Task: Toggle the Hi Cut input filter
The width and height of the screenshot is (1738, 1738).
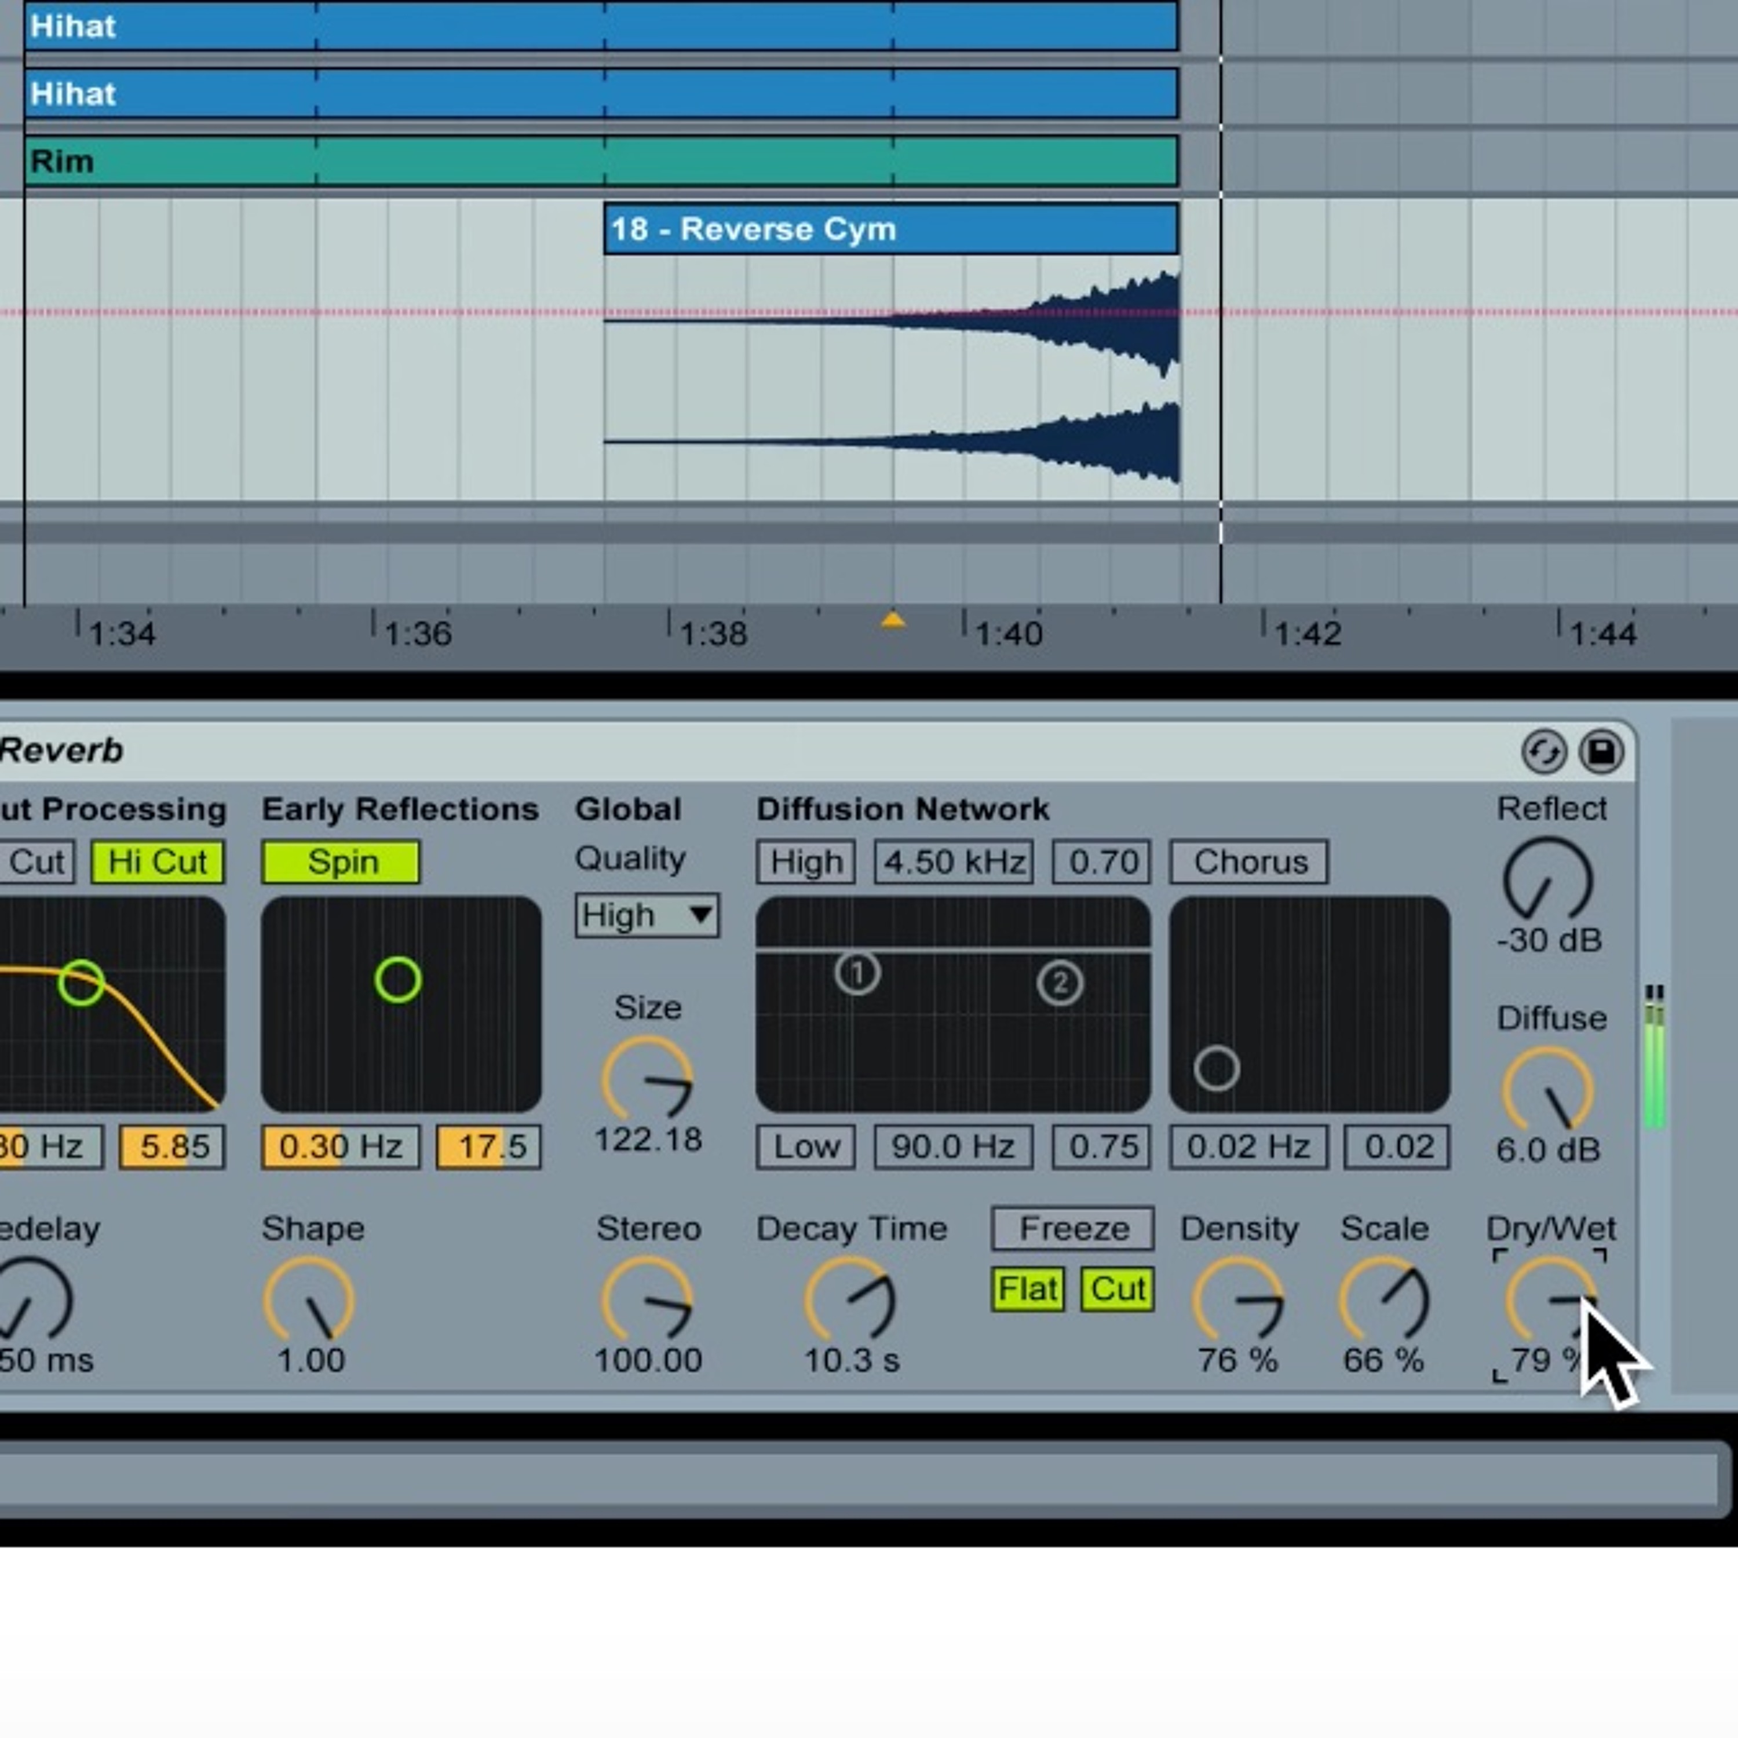Action: [158, 862]
